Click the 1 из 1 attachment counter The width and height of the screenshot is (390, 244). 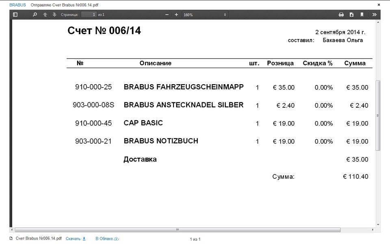tap(195, 239)
